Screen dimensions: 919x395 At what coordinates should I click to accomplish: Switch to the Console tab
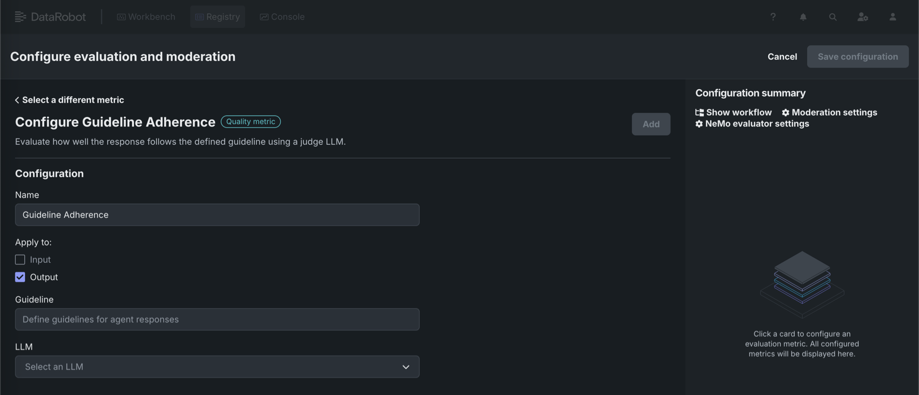(x=282, y=17)
